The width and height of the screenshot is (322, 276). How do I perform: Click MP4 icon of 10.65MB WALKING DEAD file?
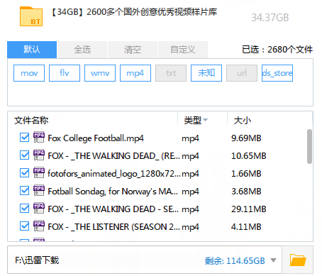point(39,155)
